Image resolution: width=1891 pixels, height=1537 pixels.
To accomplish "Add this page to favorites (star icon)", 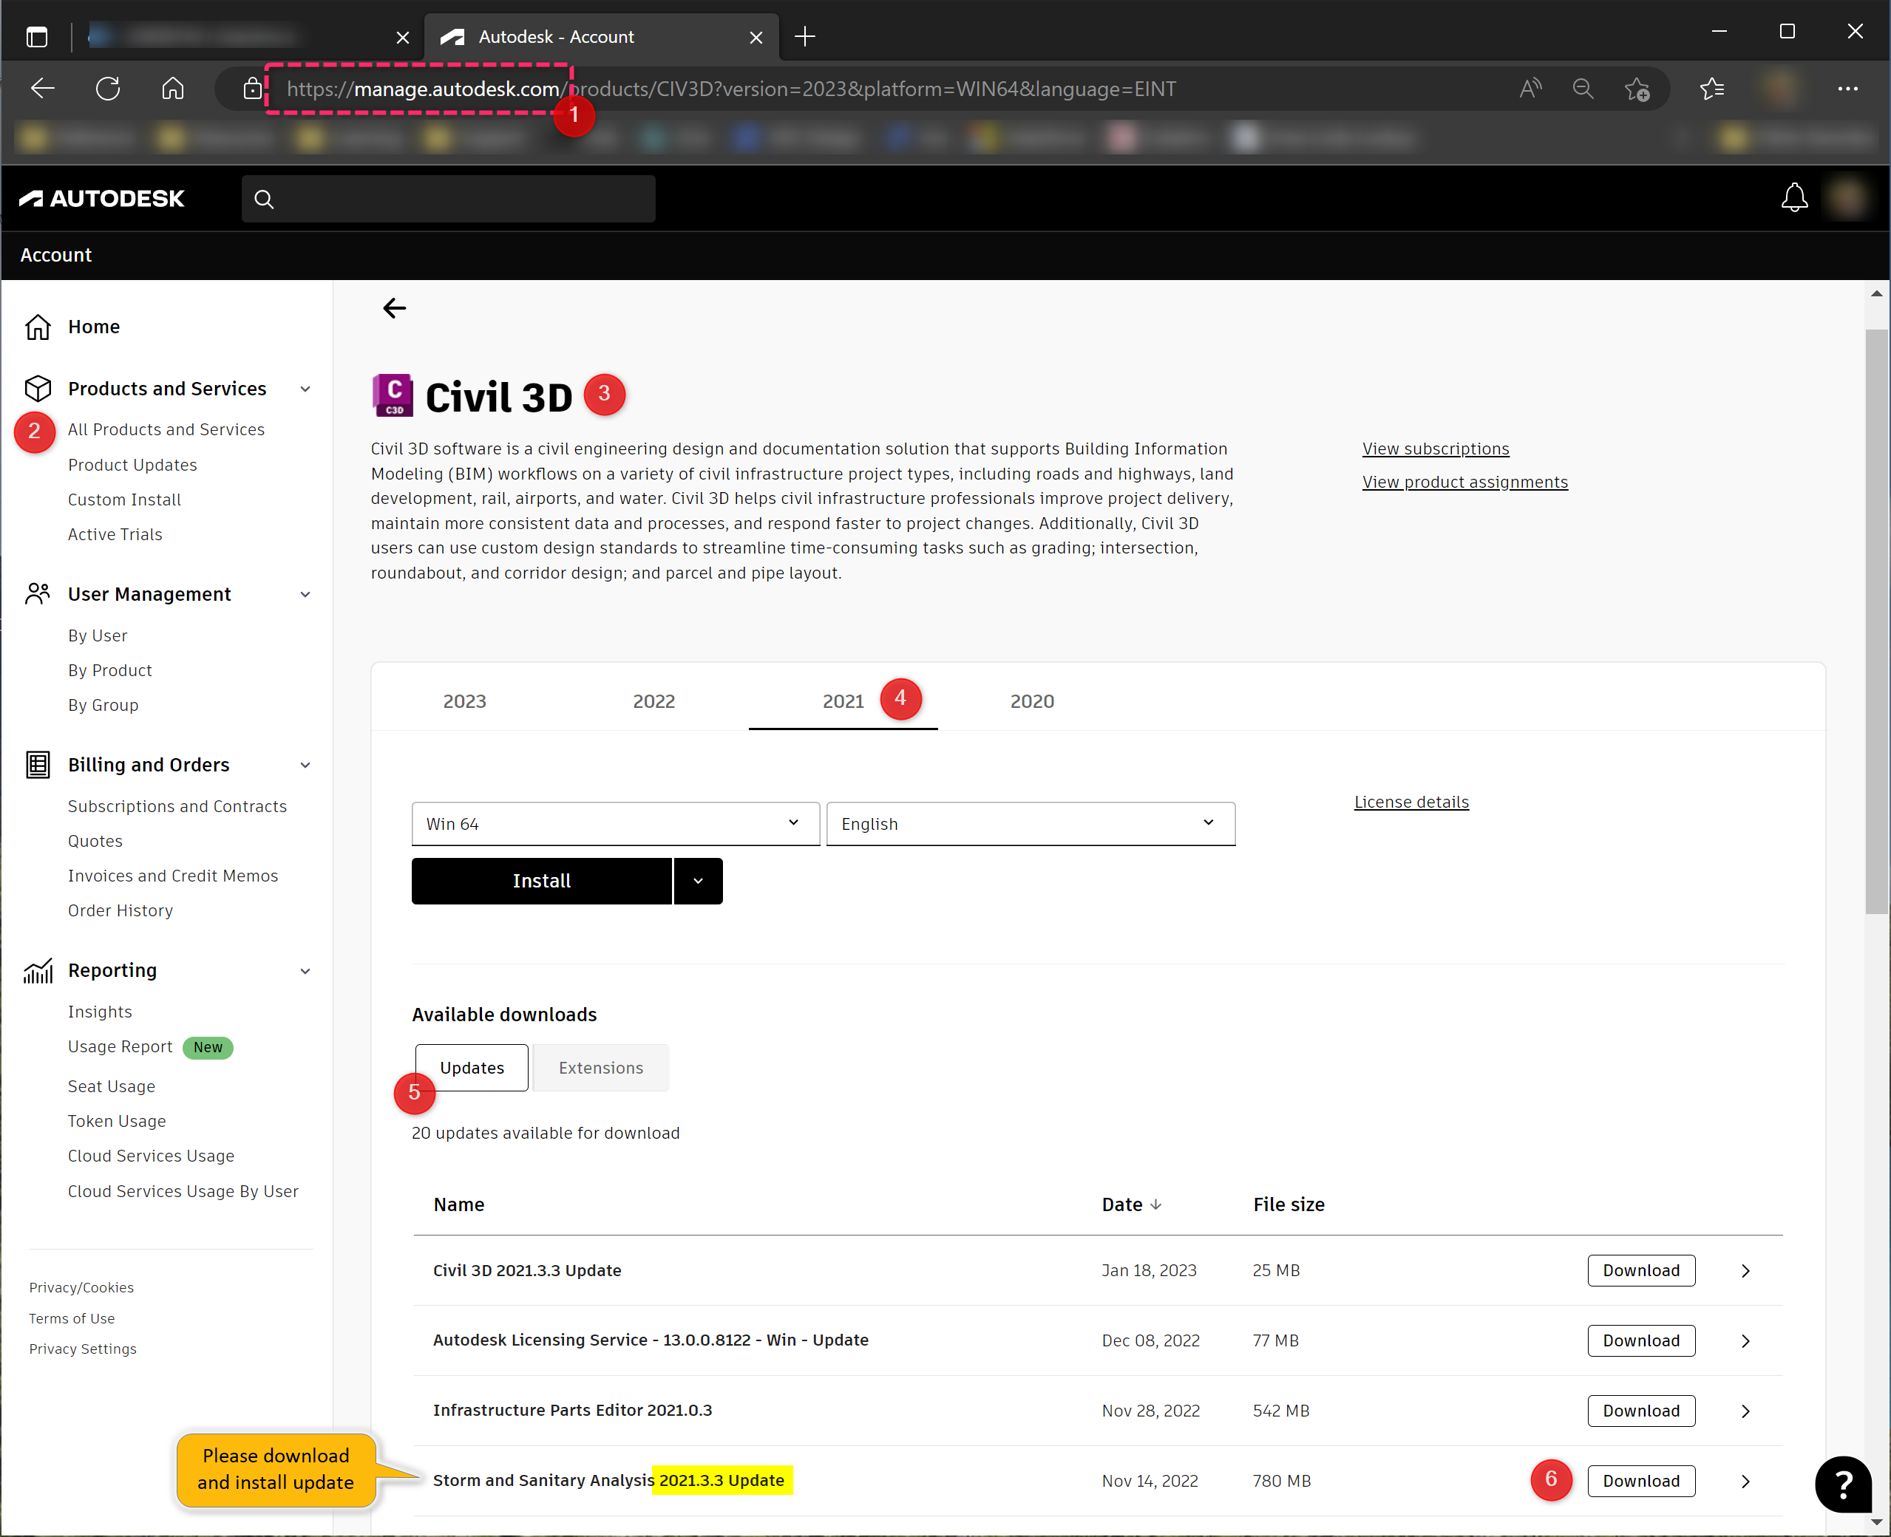I will pos(1637,89).
